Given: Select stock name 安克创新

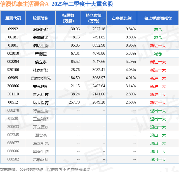Looking at the screenshot, I should [41, 86].
